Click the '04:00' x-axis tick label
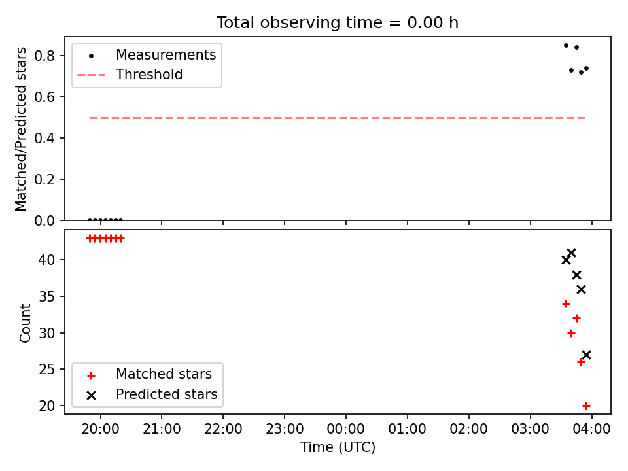This screenshot has height=471, width=628. 592,429
